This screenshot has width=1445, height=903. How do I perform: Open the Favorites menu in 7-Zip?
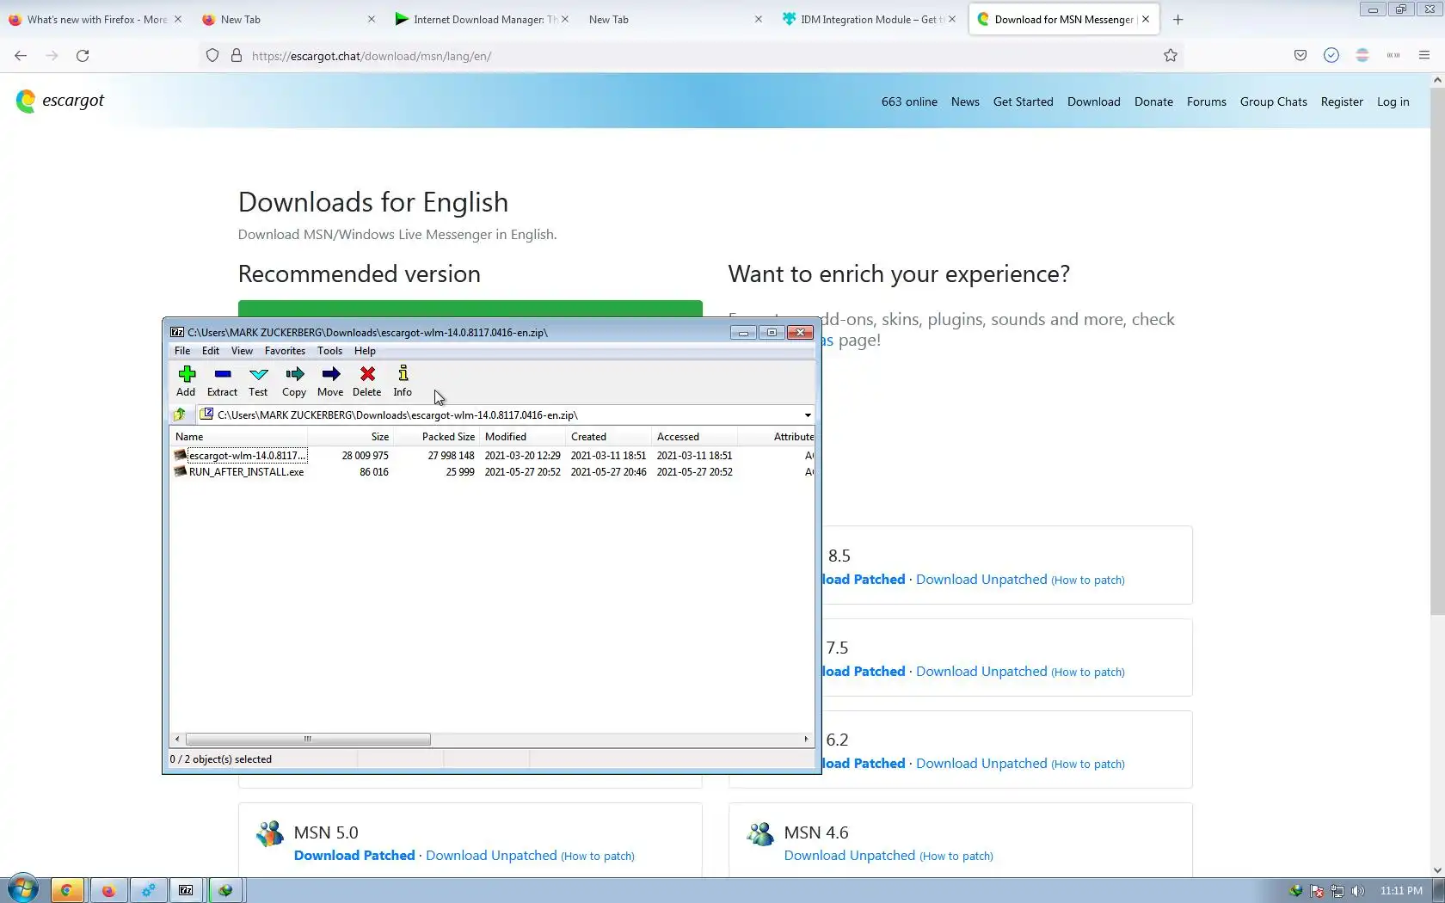coord(285,351)
